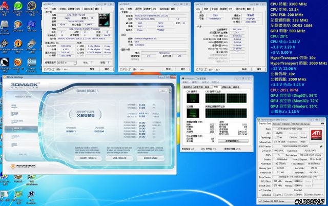Select ABOUT in 3DMark Vantage sidebar
This screenshot has height=206, width=328.
14,145
